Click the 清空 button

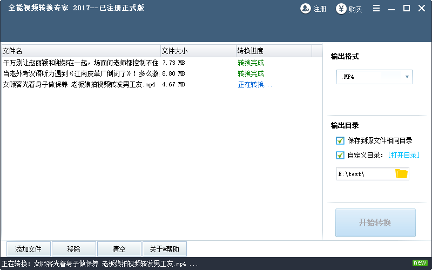[x=119, y=249]
